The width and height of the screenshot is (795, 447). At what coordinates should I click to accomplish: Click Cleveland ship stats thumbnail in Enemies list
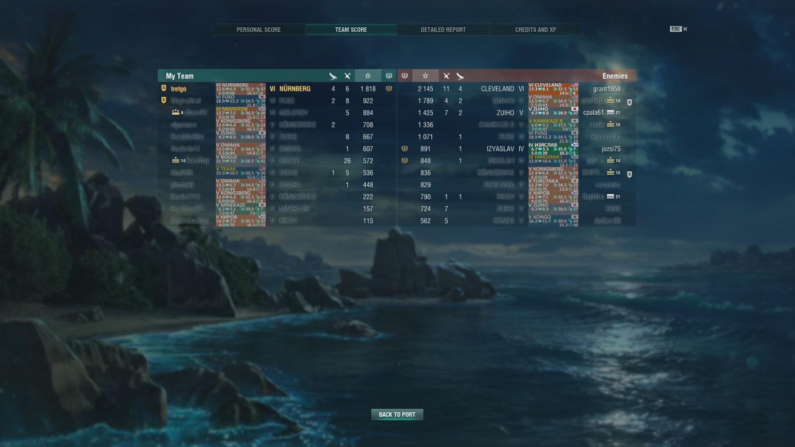coord(554,89)
